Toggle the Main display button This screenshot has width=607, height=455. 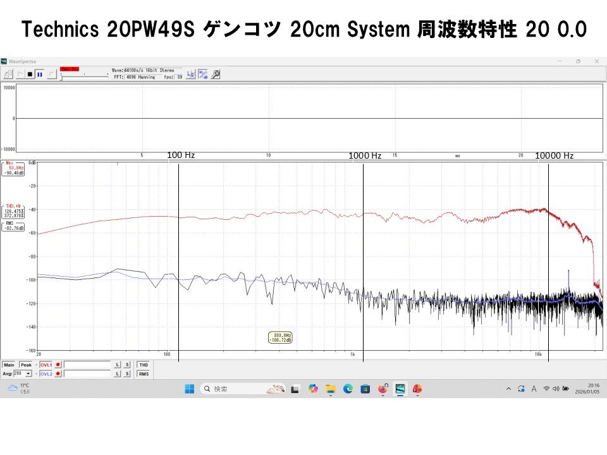point(9,365)
